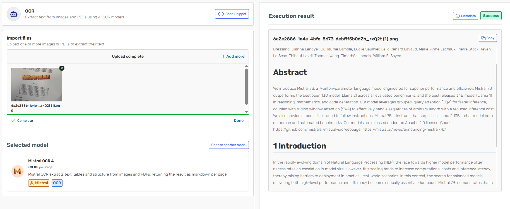
Task: Open the Code Snippet panel
Action: (x=232, y=14)
